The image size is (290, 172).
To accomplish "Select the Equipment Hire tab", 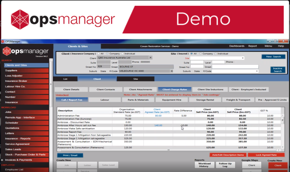I will tap(172, 100).
